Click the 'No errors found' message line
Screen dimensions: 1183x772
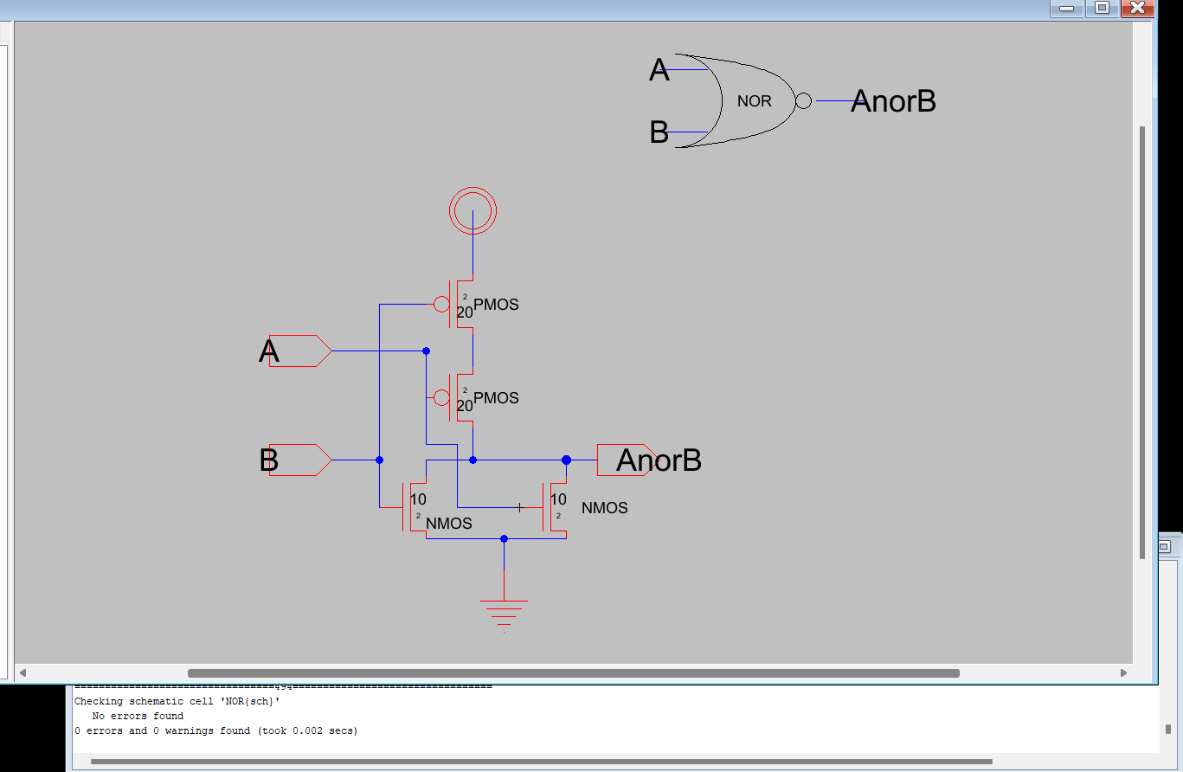[138, 716]
